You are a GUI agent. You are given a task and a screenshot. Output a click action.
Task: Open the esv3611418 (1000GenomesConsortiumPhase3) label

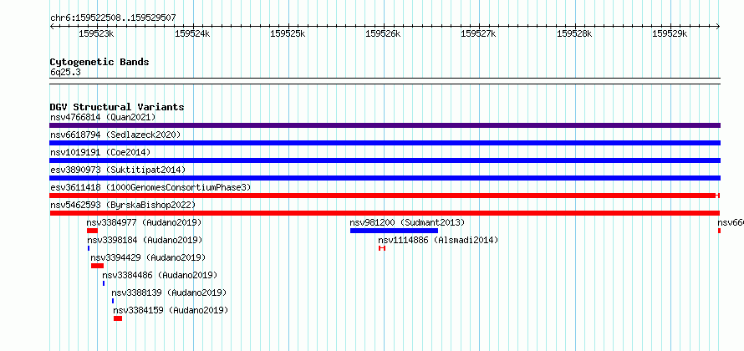[150, 187]
